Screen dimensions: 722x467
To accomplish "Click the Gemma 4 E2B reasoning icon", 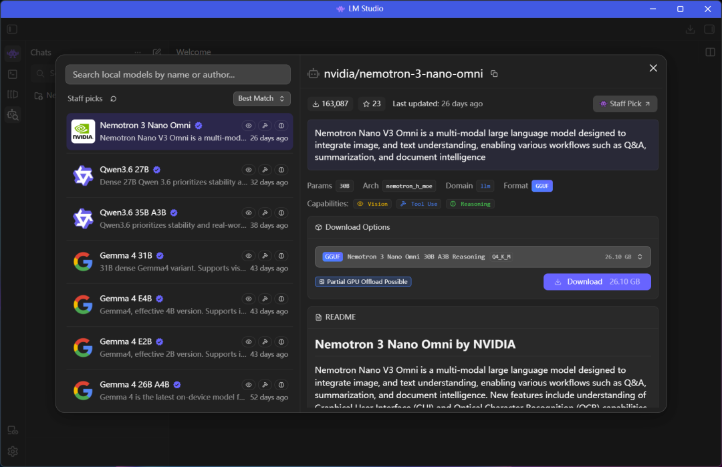I will pyautogui.click(x=281, y=342).
